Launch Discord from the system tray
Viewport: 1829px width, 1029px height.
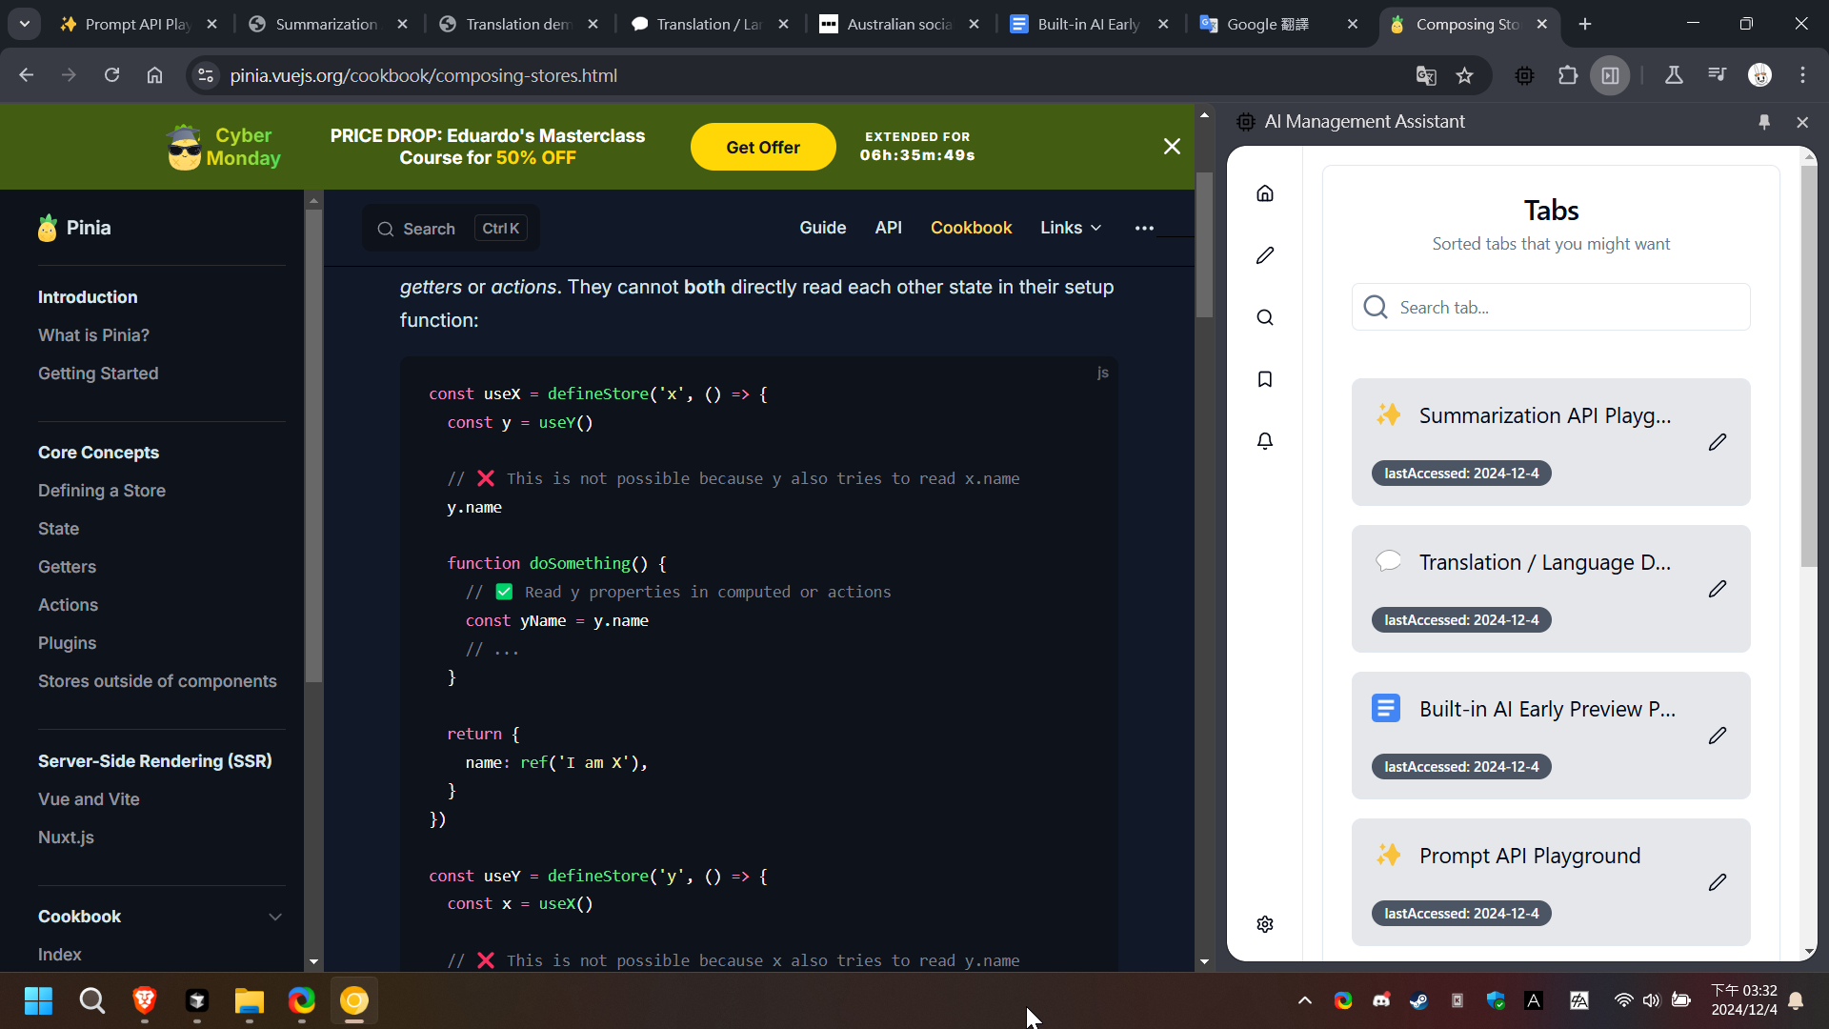coord(1381,1000)
